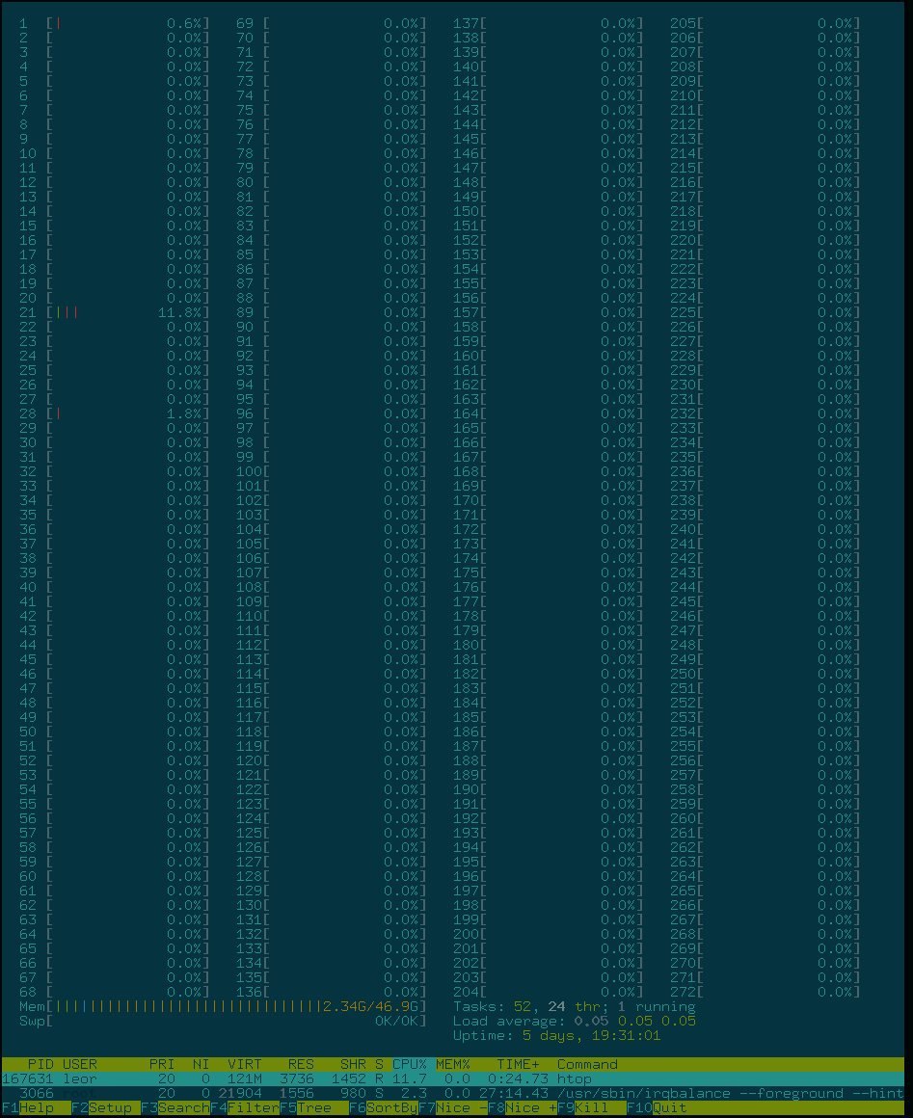The height and width of the screenshot is (1118, 913).
Task: Sort by the USER column header
Action: pos(80,1064)
